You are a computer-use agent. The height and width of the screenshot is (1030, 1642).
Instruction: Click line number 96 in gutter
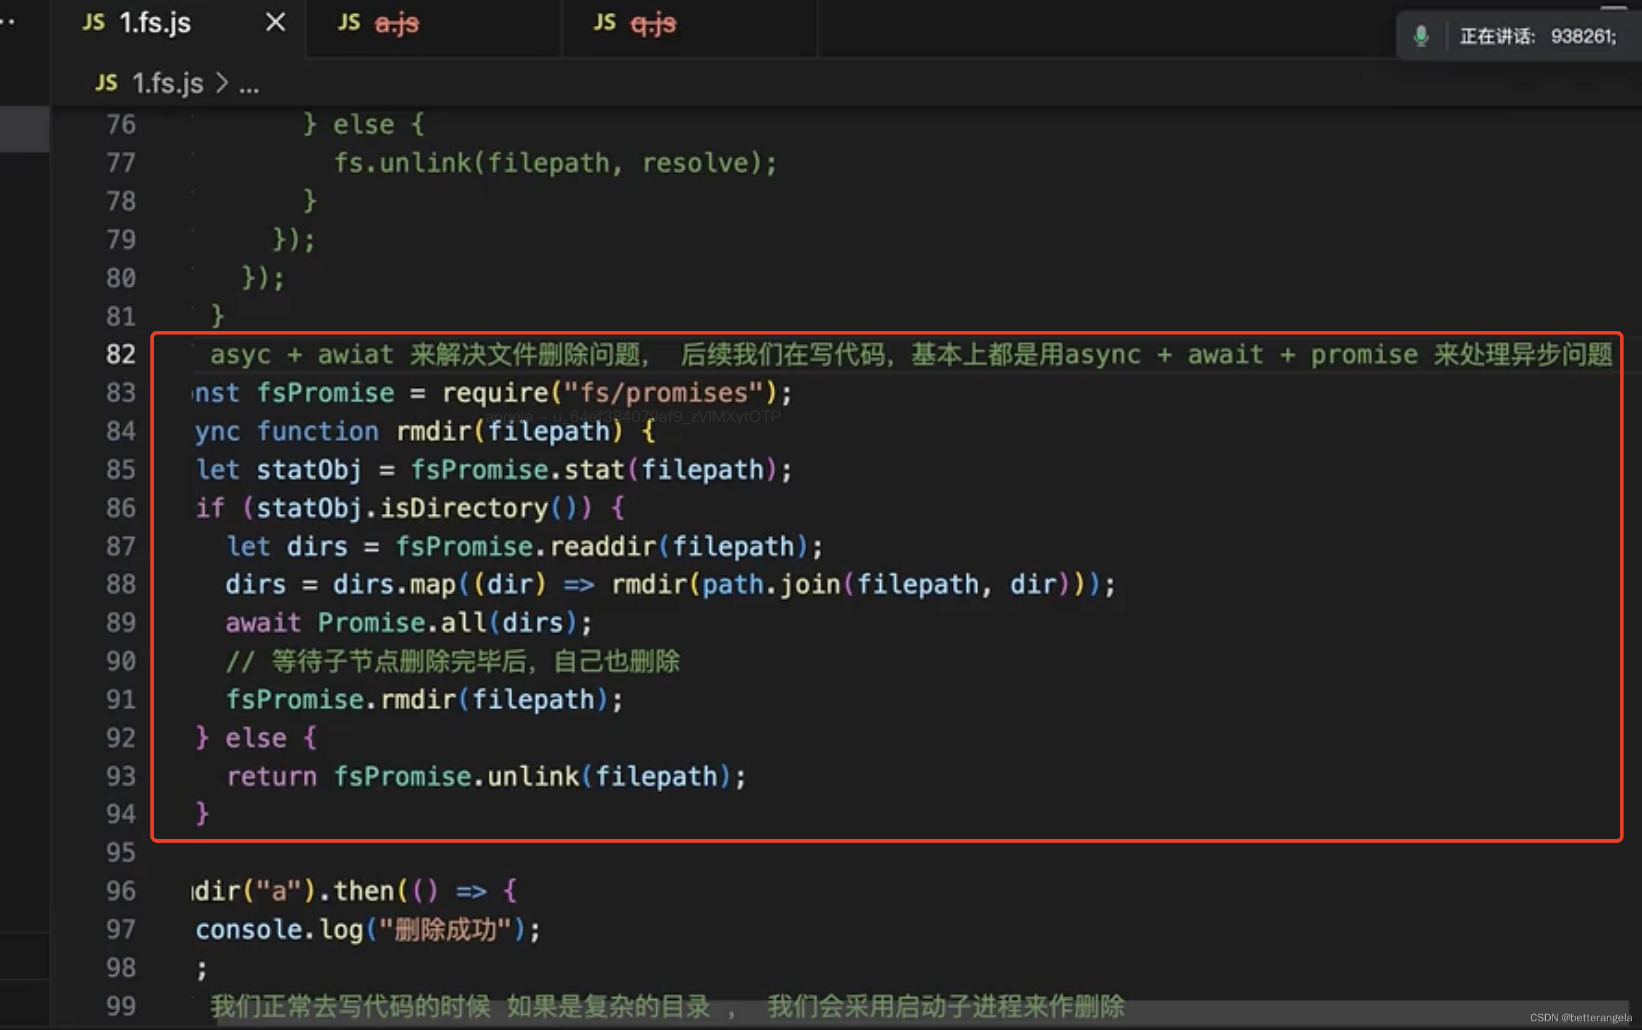pyautogui.click(x=121, y=891)
